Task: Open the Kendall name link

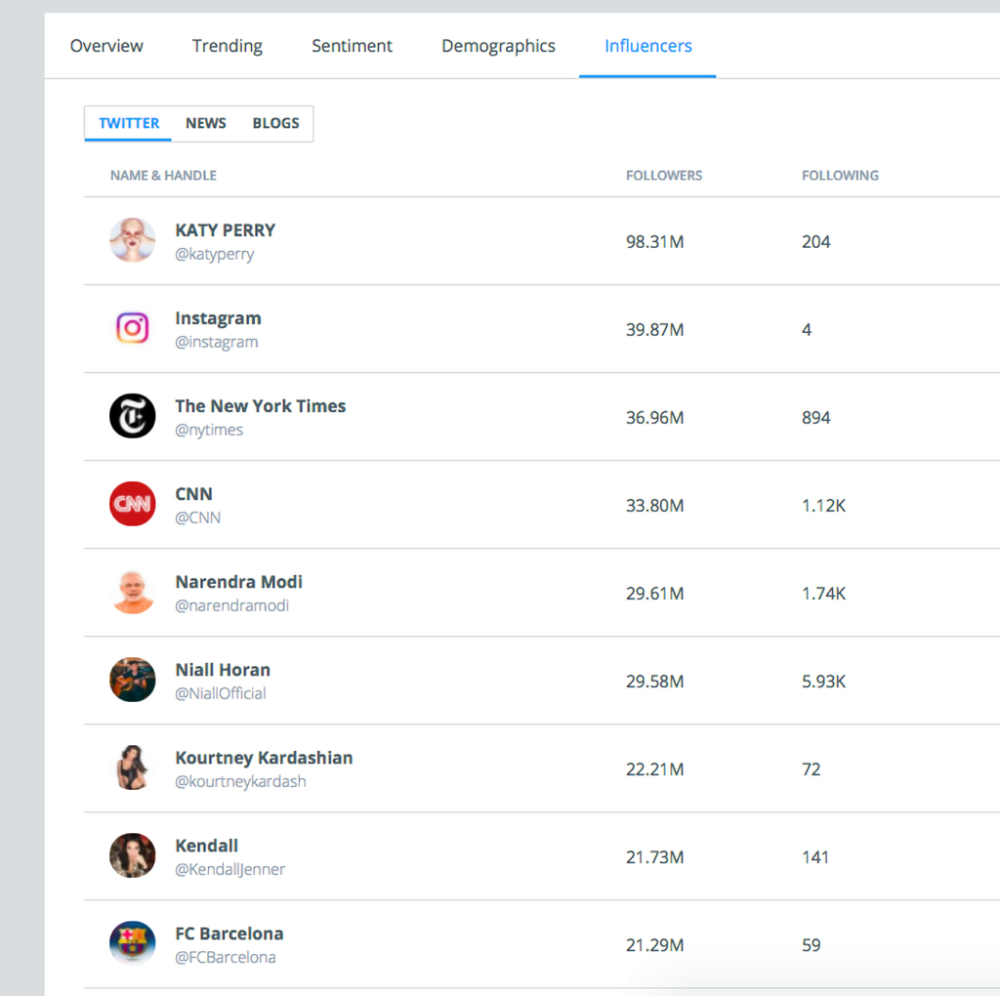Action: tap(207, 847)
